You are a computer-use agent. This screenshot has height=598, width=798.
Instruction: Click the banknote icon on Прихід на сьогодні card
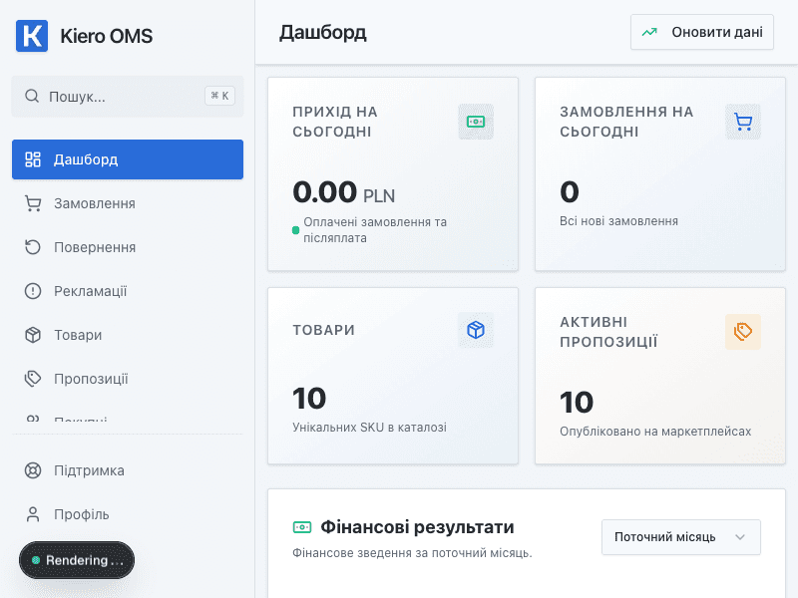(476, 122)
